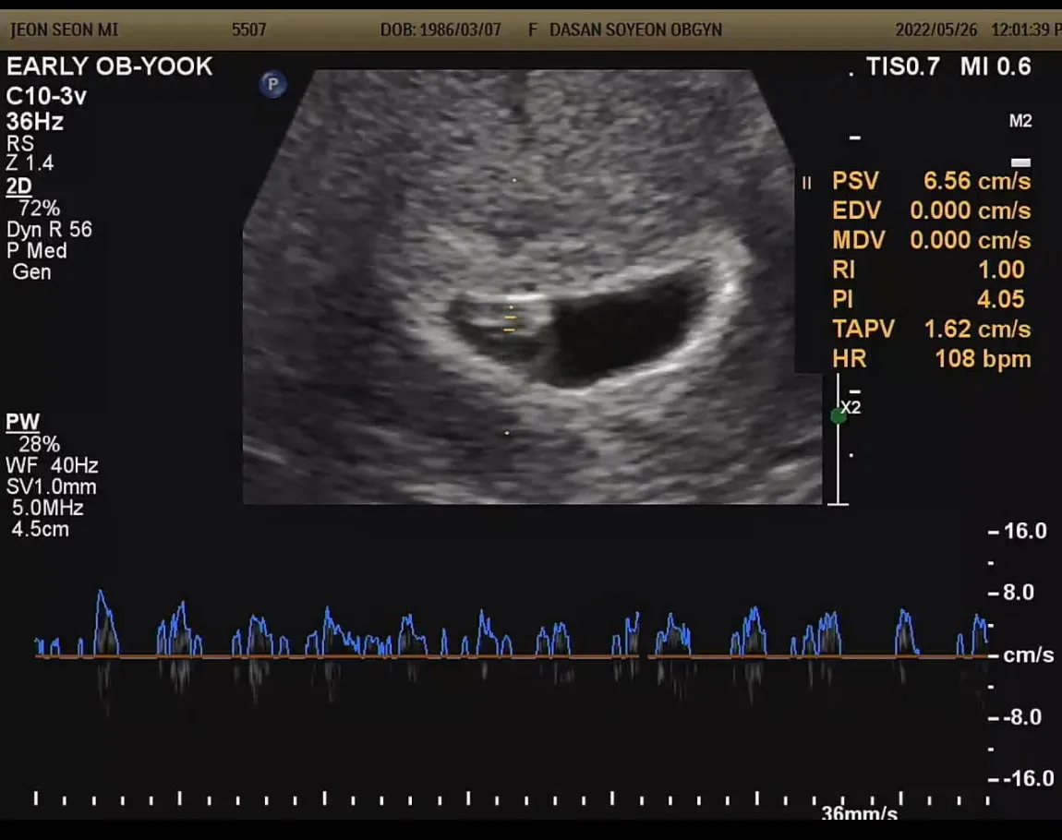
Task: Click the patient name JEON SEON MI
Action: pyautogui.click(x=65, y=30)
